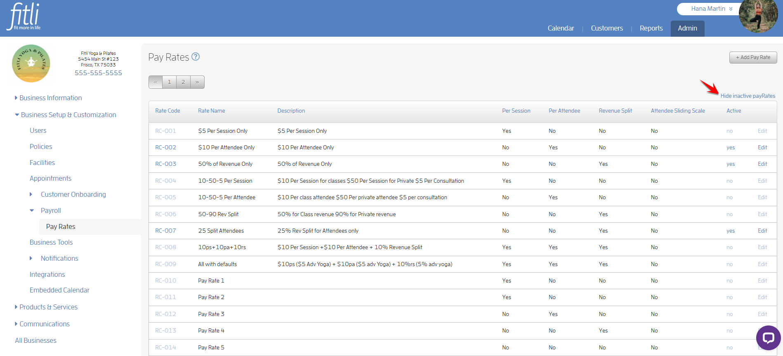Open the Hana Martin user dropdown

(x=712, y=9)
